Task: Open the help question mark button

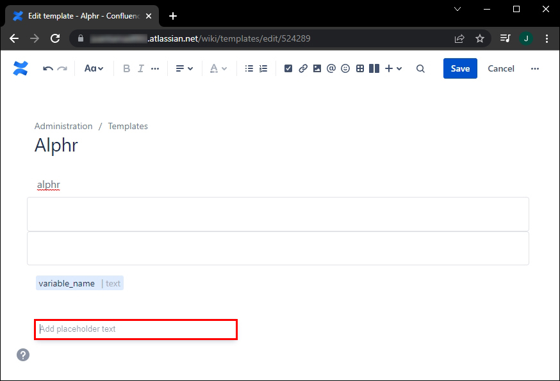Action: coord(23,355)
